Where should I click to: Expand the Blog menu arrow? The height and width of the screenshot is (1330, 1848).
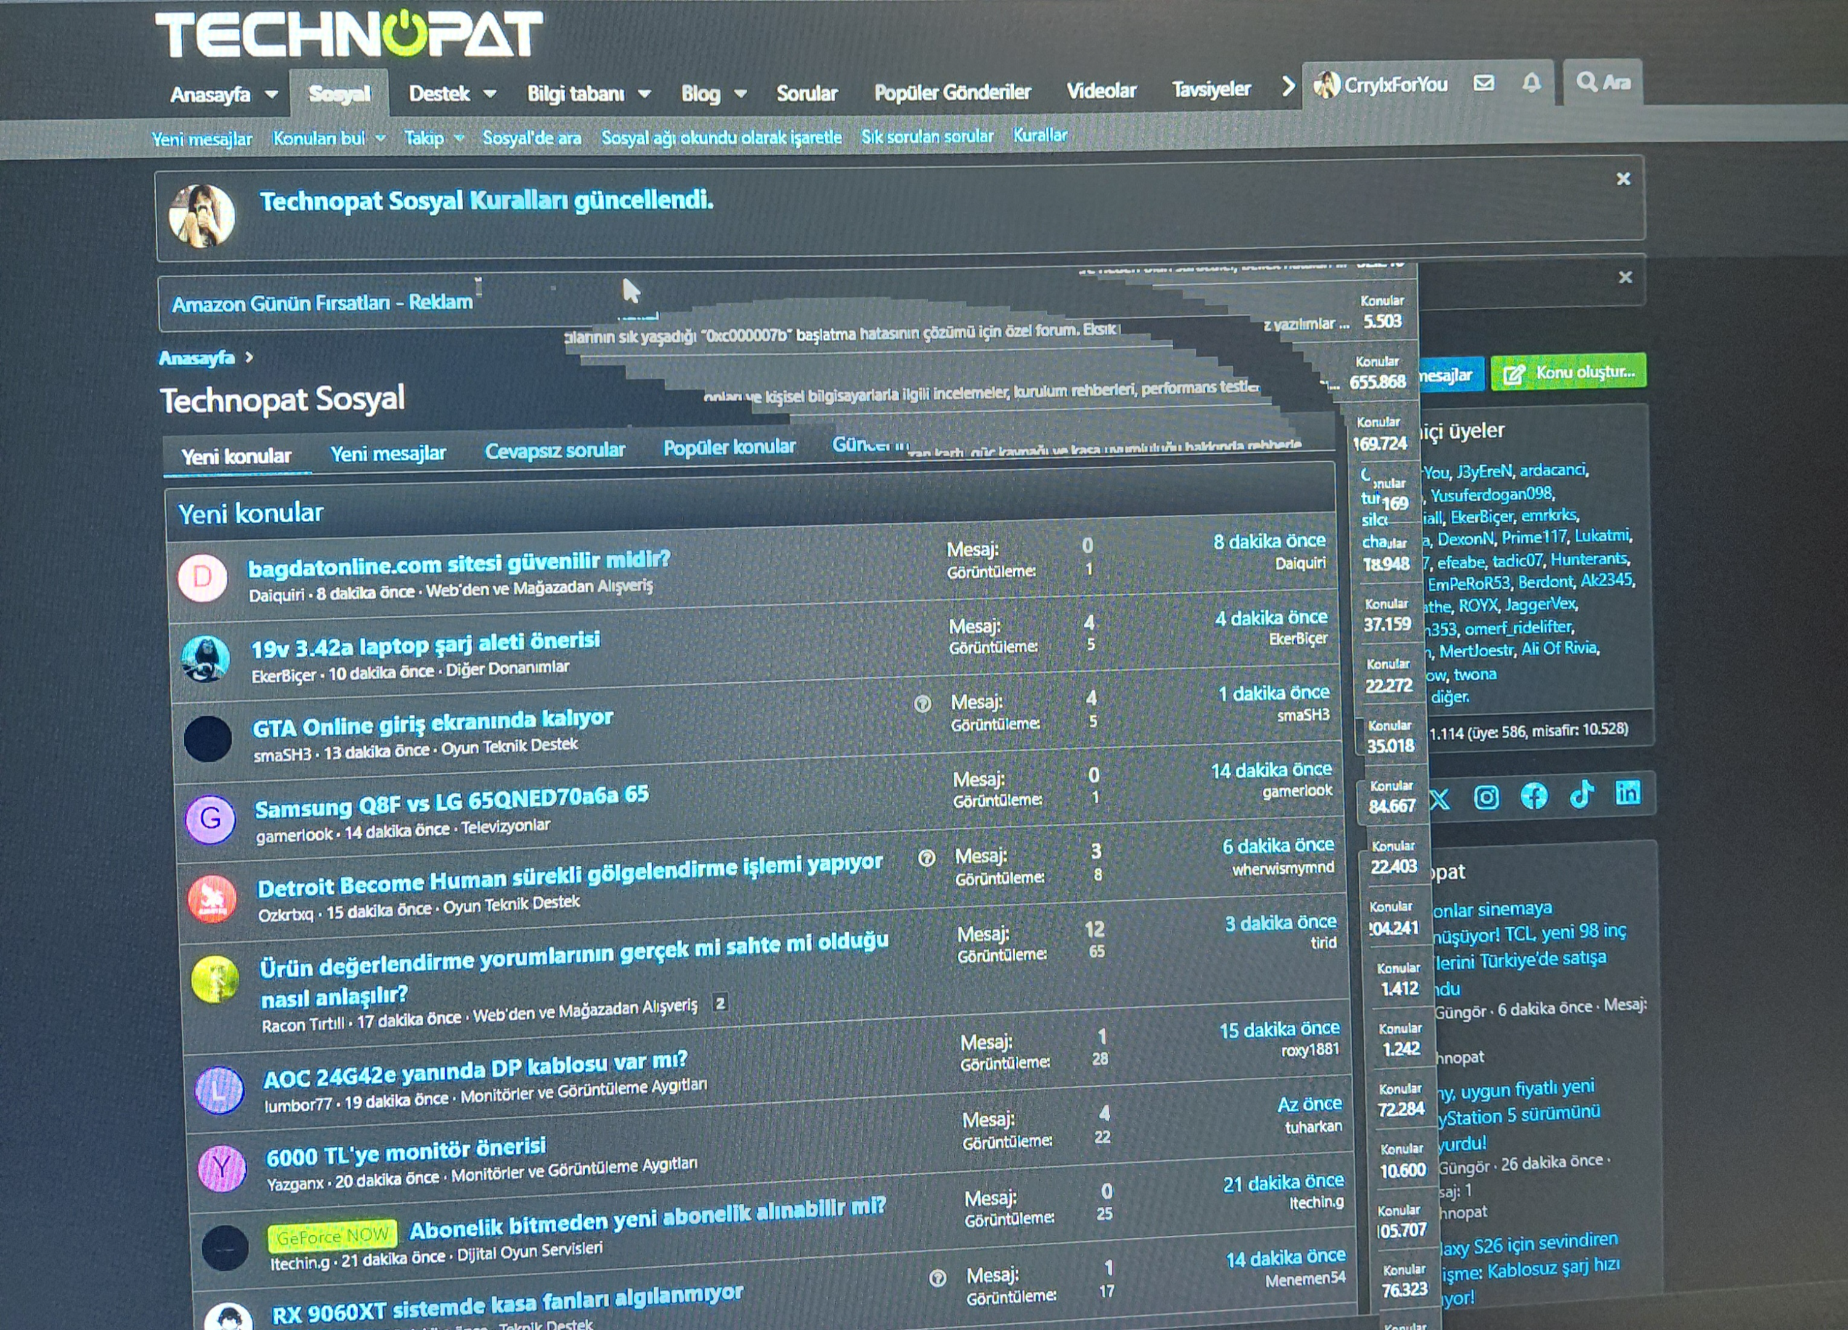click(x=740, y=94)
